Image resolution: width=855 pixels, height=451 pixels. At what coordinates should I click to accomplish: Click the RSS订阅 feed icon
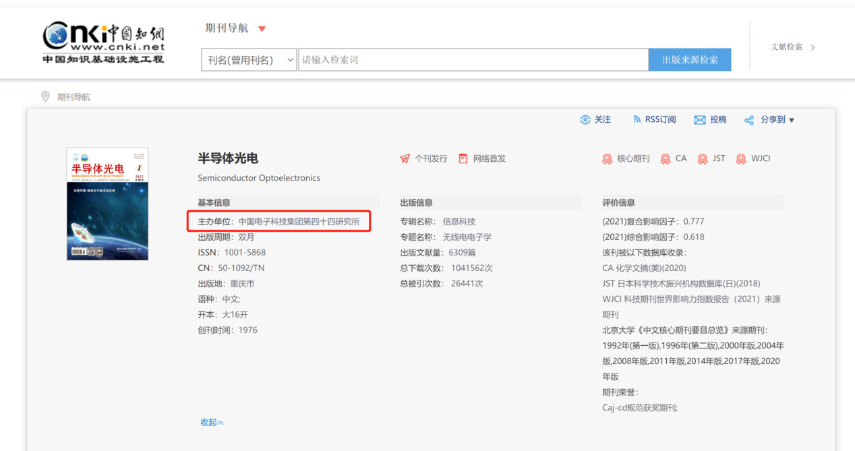click(x=637, y=119)
